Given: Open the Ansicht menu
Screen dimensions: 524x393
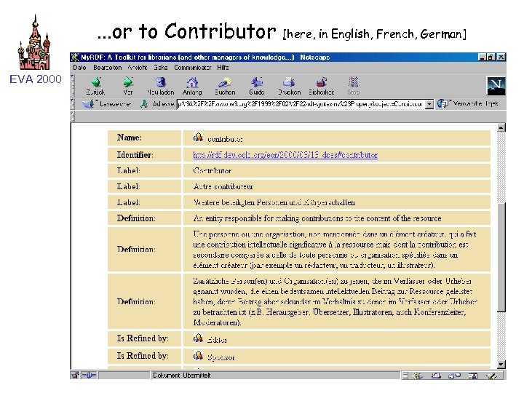Looking at the screenshot, I should coord(138,68).
